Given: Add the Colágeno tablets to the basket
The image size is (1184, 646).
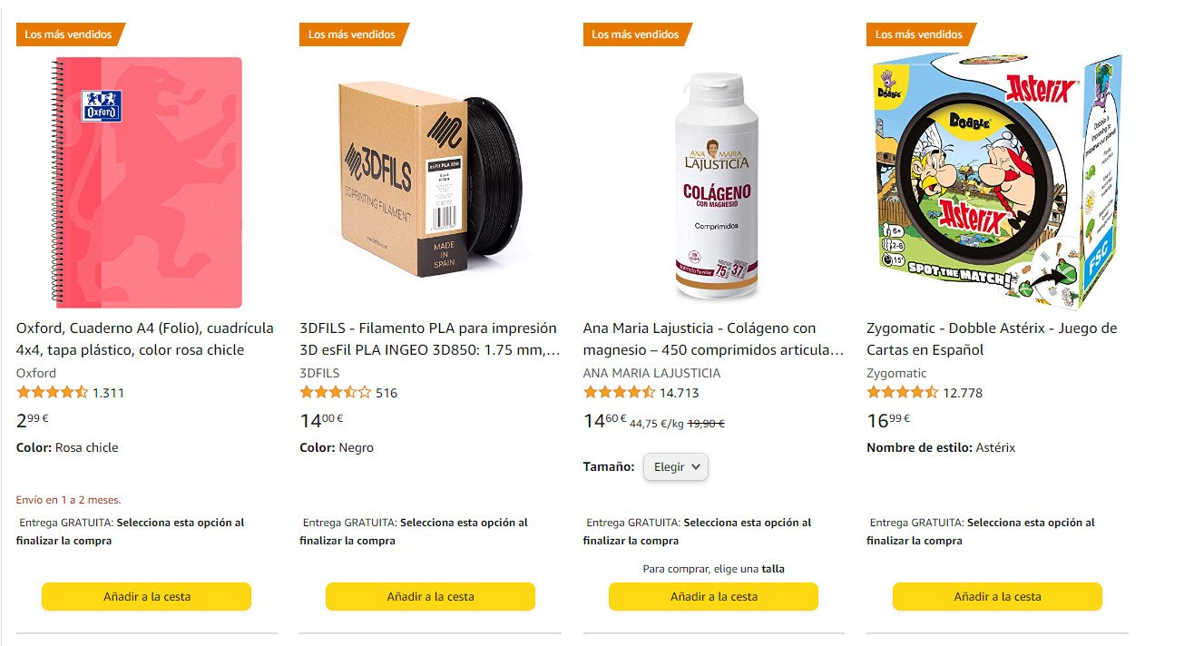Looking at the screenshot, I should tap(713, 596).
